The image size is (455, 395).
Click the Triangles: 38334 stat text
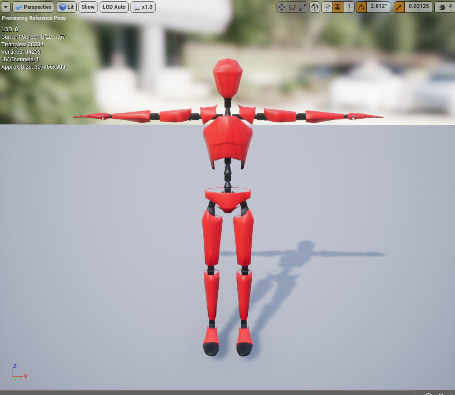22,45
